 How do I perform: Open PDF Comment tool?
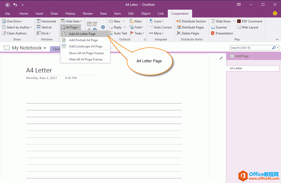click(x=239, y=21)
